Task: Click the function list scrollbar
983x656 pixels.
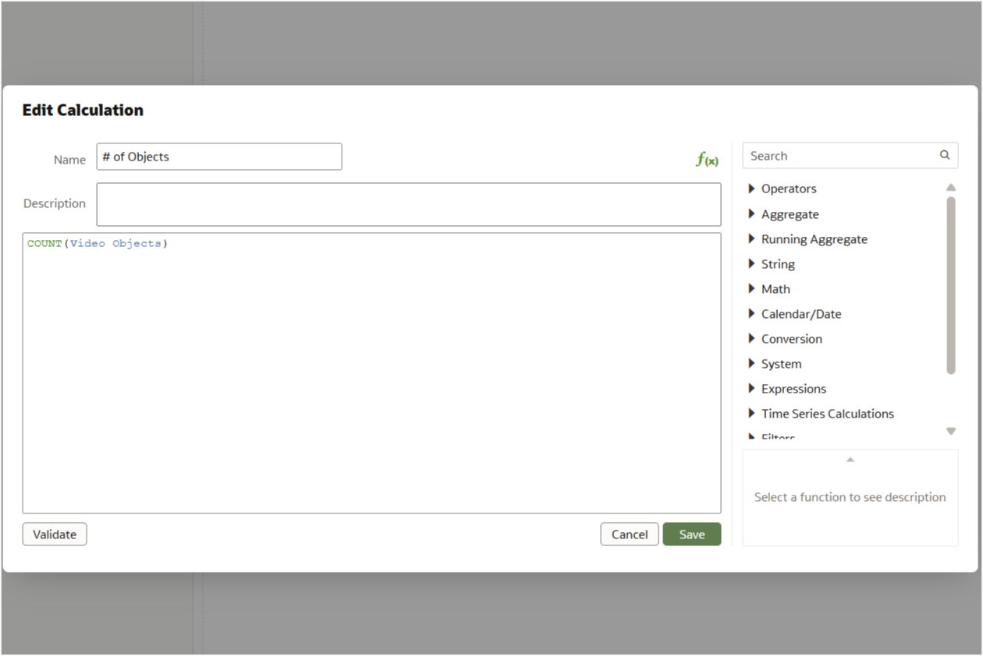Action: click(x=951, y=284)
